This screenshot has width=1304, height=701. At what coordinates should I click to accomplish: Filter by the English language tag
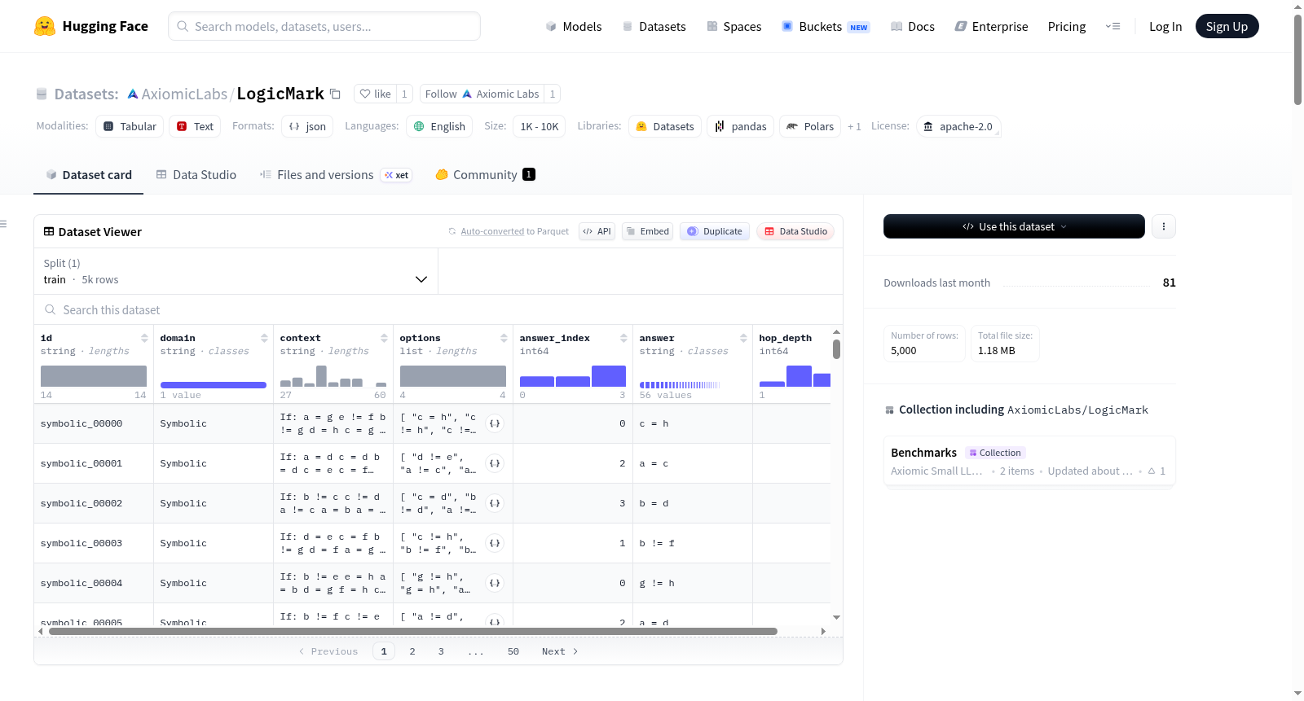(439, 126)
